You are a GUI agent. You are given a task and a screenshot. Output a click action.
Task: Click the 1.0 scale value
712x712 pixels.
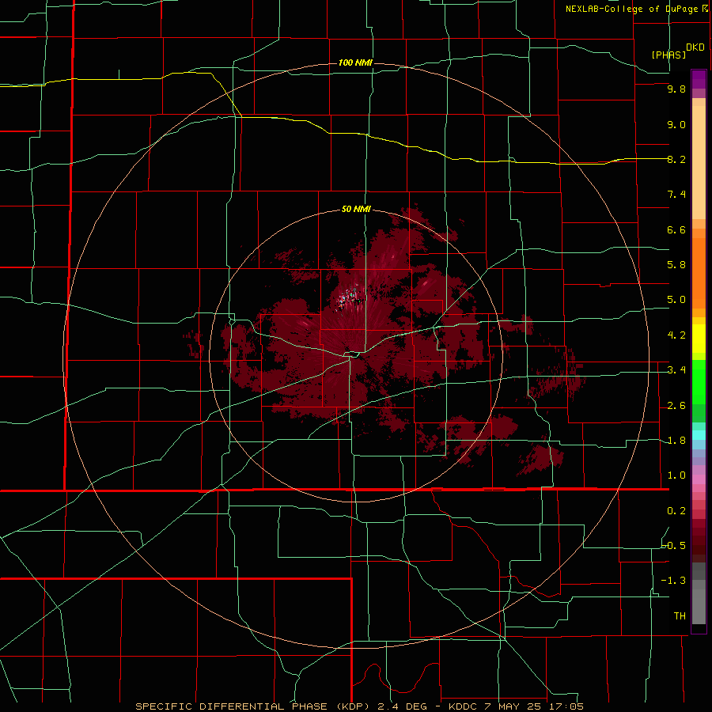pyautogui.click(x=676, y=475)
